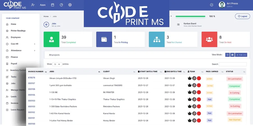Click Paid badge for Thakur Thakur Graphics
Image resolution: width=253 pixels, height=126 pixels.
209,99
